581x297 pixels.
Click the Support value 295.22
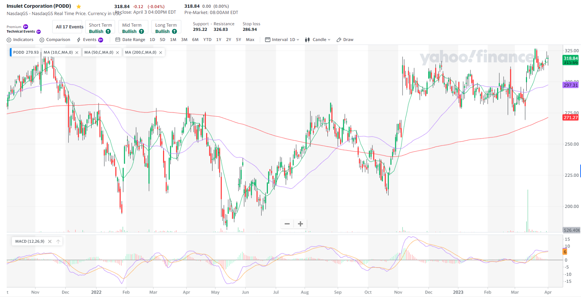200,29
